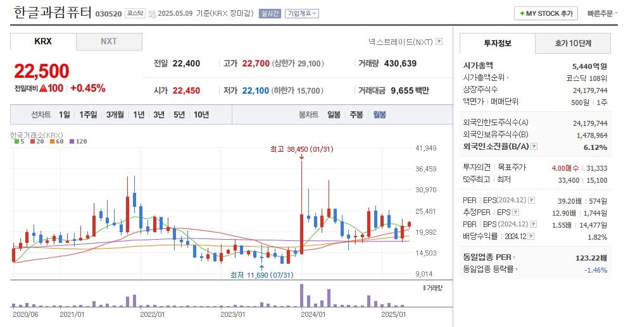Viewport: 628px width, 327px height.
Task: Click the 시가총액 5,440억원 value
Action: point(589,66)
